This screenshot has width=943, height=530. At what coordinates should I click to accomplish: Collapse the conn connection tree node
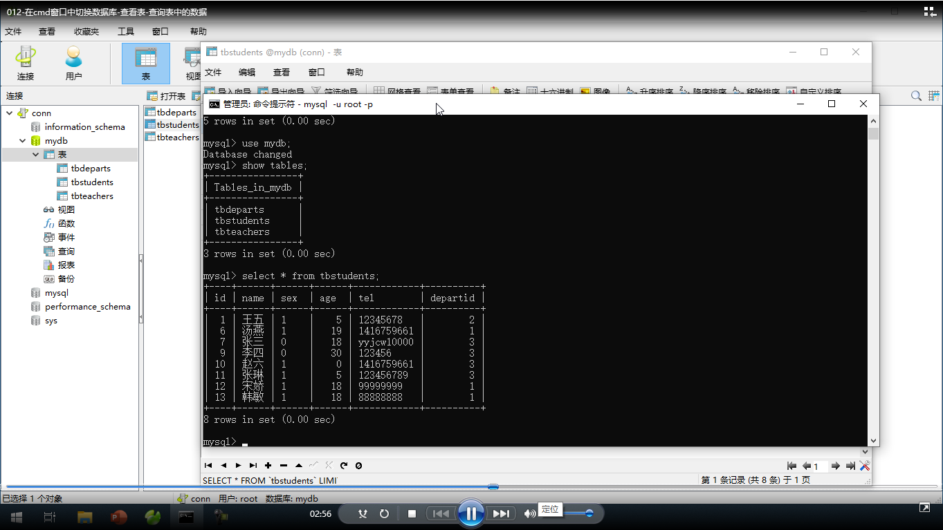point(10,113)
